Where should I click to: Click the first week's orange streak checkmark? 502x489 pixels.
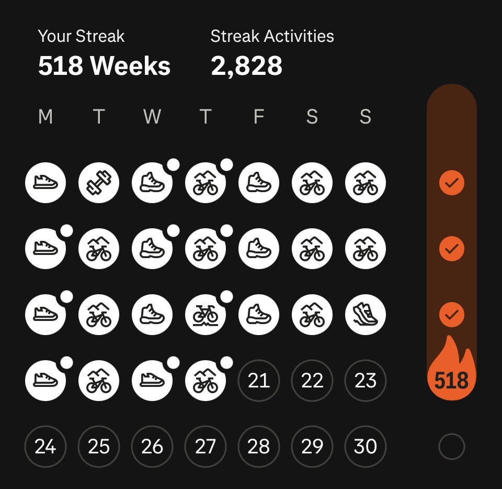point(451,183)
